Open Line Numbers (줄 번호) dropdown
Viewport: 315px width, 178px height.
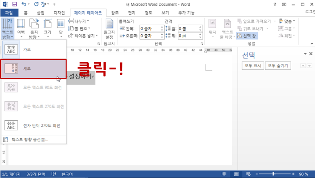click(79, 28)
